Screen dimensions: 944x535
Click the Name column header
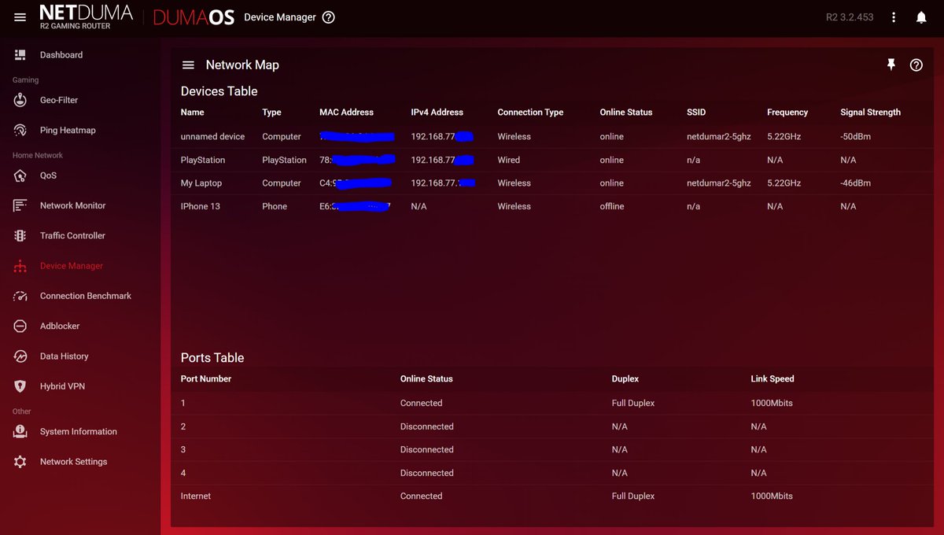tap(192, 113)
